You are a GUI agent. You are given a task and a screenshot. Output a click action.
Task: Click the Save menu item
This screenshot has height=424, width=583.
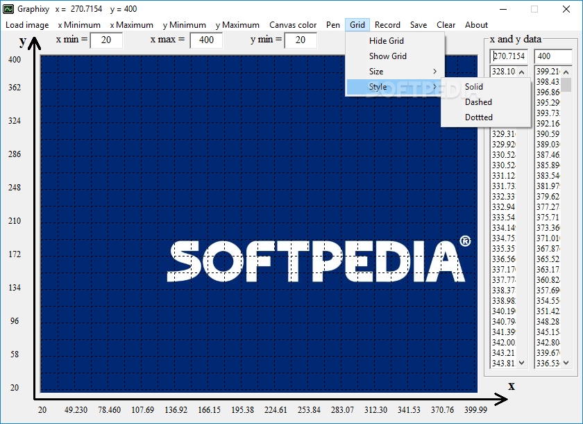point(419,25)
